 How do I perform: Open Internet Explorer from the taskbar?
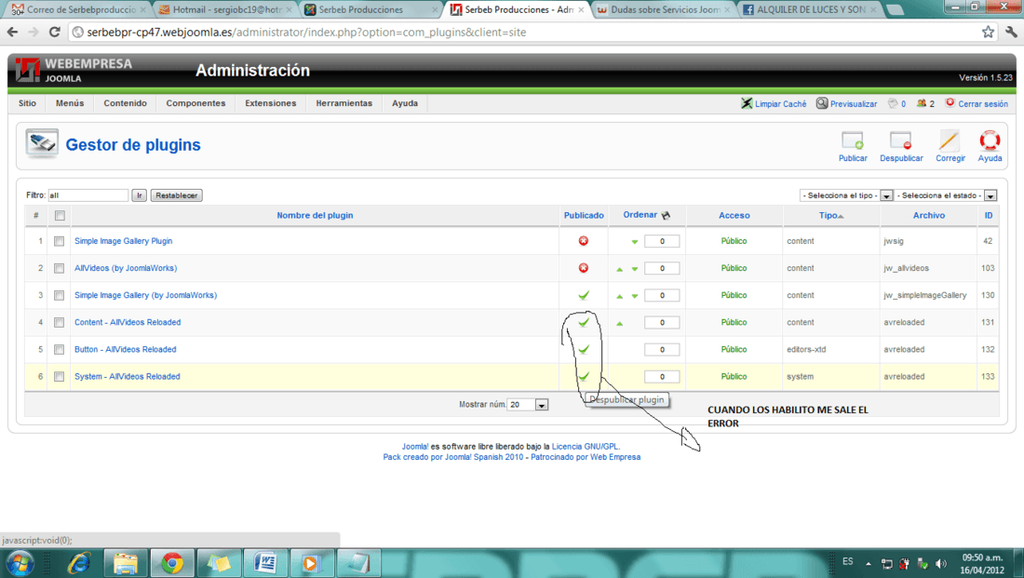(x=79, y=562)
